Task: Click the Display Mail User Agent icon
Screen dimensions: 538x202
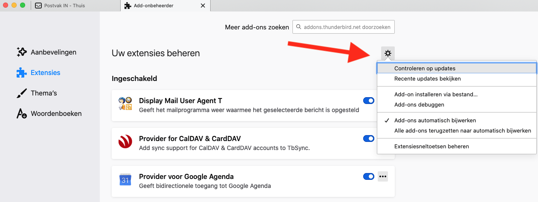Action: (125, 105)
